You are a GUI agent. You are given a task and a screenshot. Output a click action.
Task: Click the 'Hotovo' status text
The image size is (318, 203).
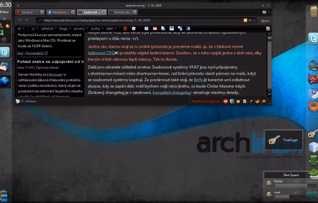(31, 101)
